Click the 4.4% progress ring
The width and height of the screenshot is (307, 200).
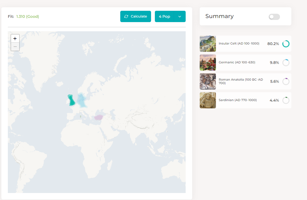pyautogui.click(x=286, y=100)
